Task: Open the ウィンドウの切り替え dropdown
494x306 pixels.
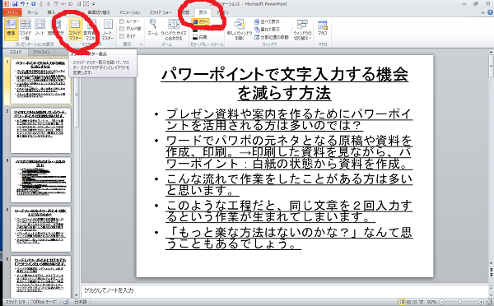Action: pyautogui.click(x=302, y=30)
